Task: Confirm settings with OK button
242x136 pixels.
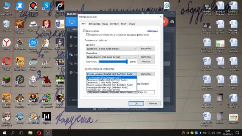Action: tap(136, 104)
